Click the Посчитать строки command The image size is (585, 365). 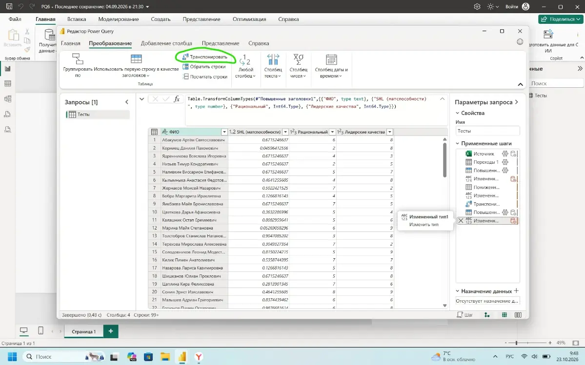click(205, 77)
